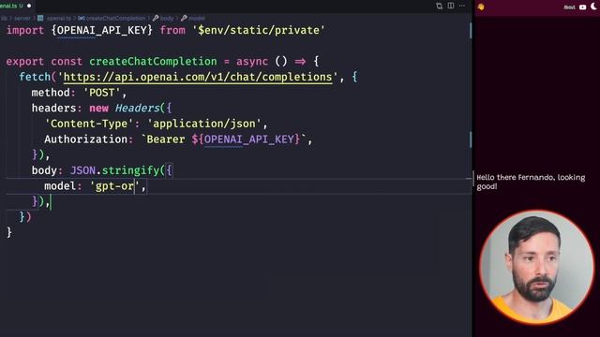Viewport: 600px width, 337px height.
Task: Click the 'Hello there Fernando, looking good!' message
Action: click(x=531, y=182)
